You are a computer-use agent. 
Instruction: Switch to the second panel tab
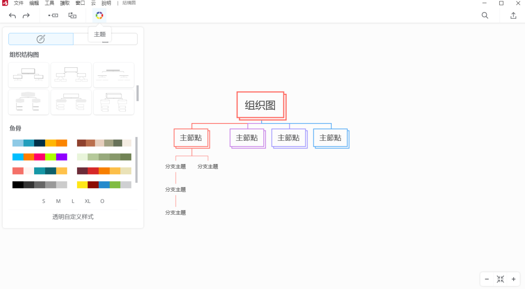pyautogui.click(x=105, y=39)
